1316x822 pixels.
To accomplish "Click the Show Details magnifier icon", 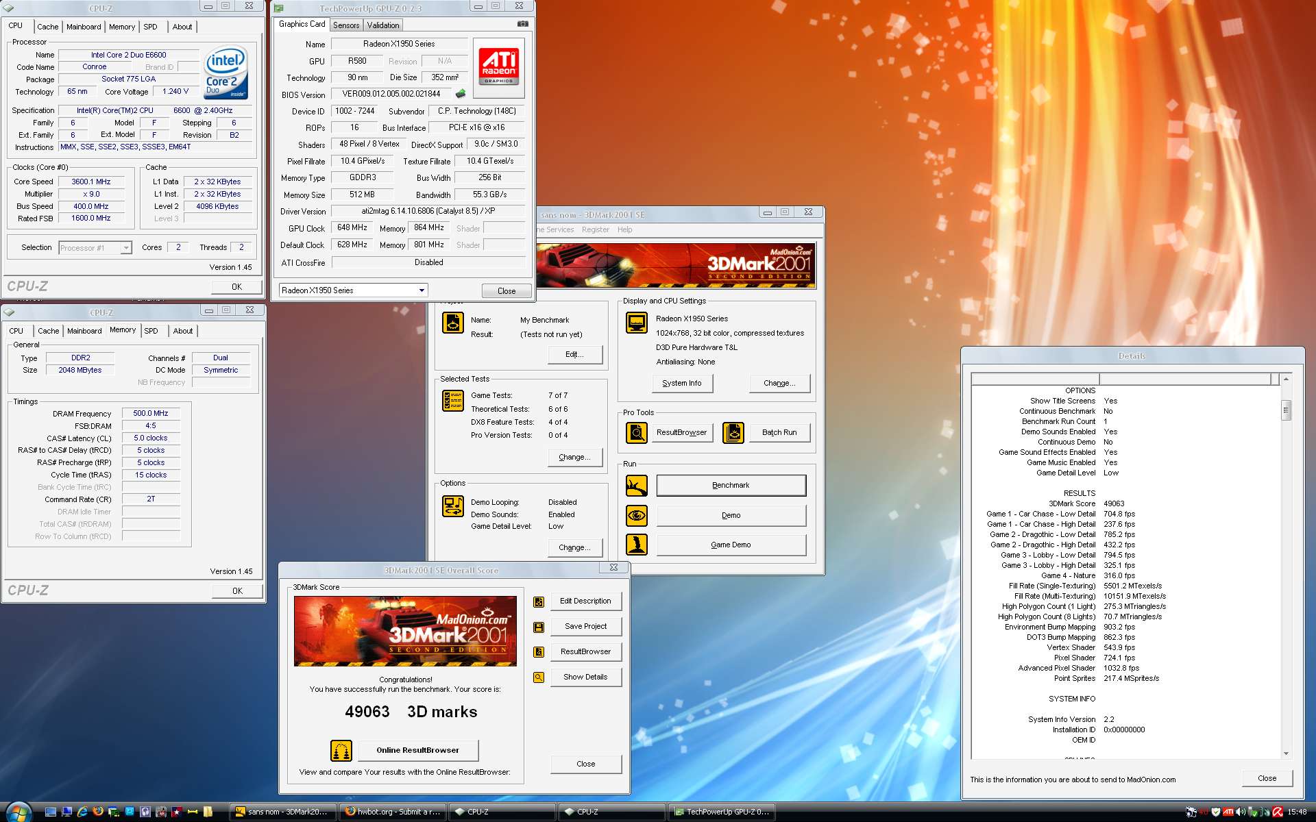I will 539,677.
